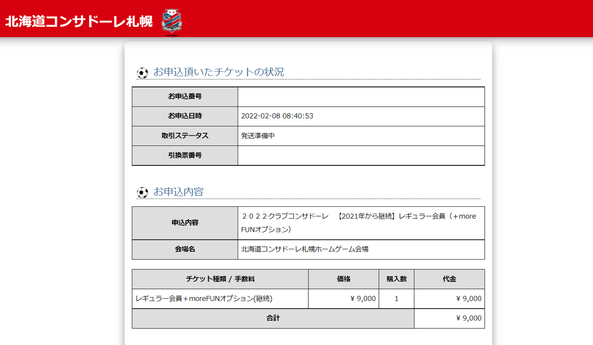This screenshot has width=593, height=345.
Task: Click the empty お申込番号 value cell
Action: (361, 97)
